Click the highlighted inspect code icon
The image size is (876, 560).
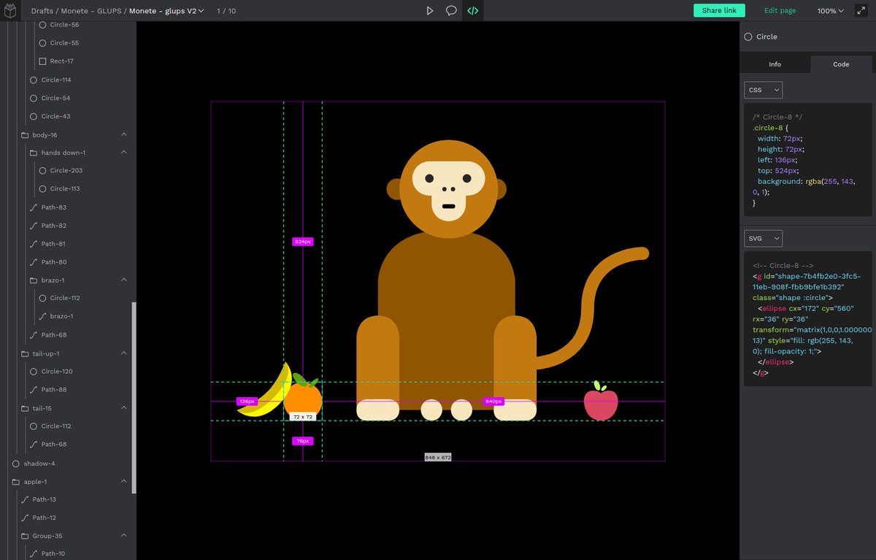point(472,10)
